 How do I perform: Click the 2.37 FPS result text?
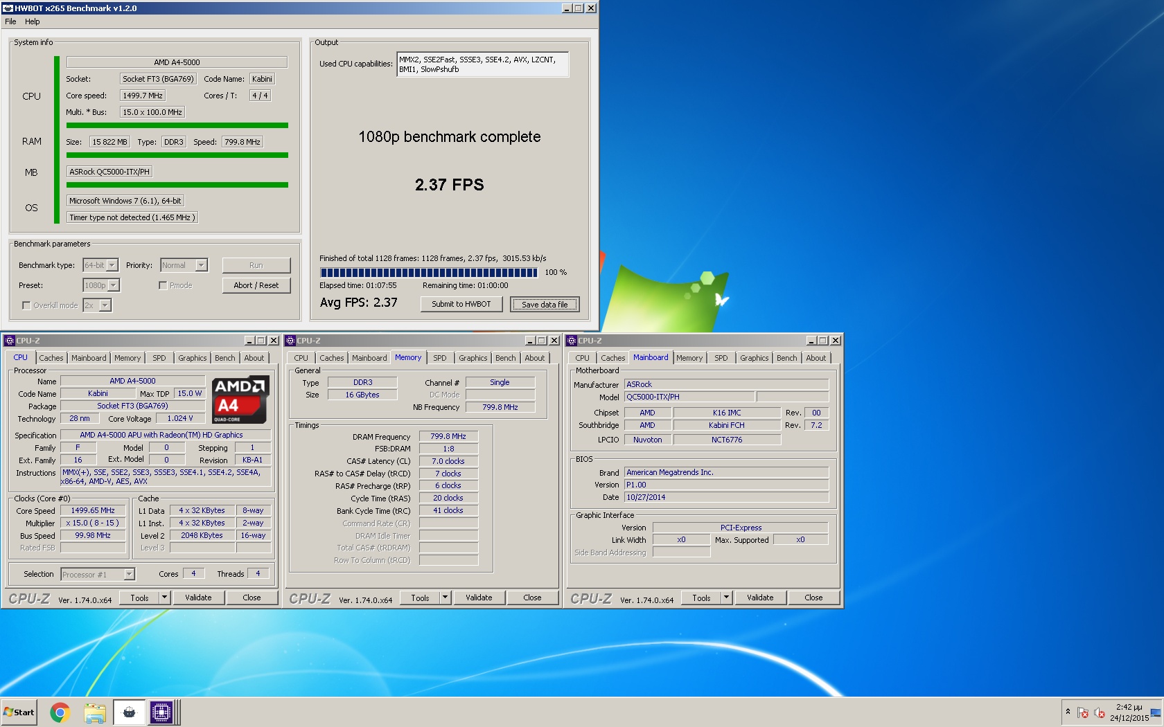coord(449,185)
